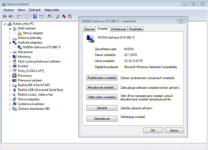This screenshot has height=150, width=208.
Task: Switch to the Podrobnosti tab
Action: pyautogui.click(x=119, y=29)
